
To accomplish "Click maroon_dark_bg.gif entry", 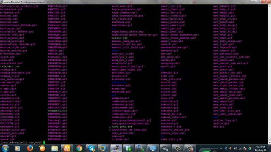I will tap(126, 41).
